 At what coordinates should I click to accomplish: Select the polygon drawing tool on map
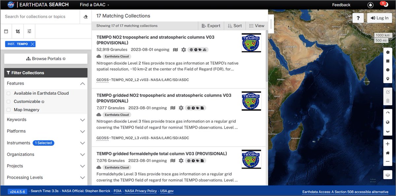388,52
